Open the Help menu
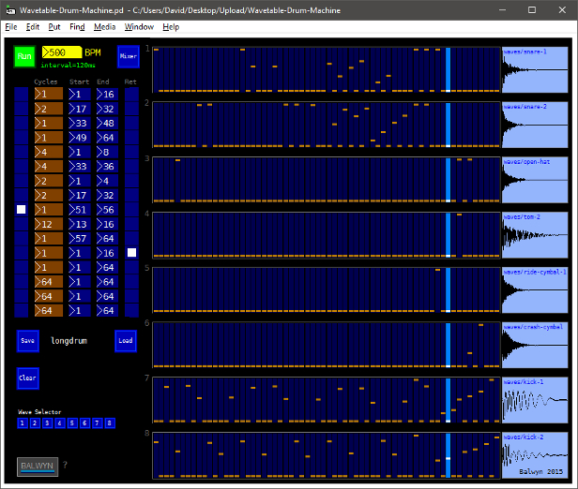The height and width of the screenshot is (489, 578). point(171,27)
